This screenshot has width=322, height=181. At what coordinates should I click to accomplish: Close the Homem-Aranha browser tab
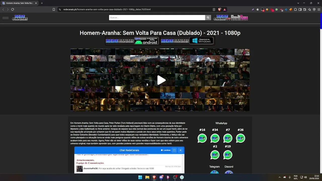[x=36, y=3]
